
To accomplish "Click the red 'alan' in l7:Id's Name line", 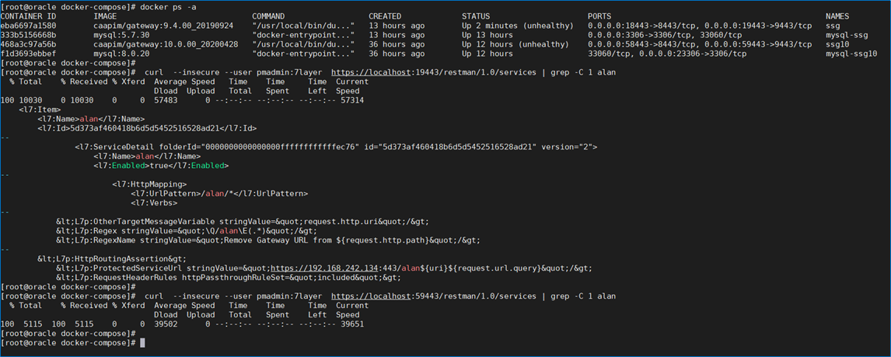I will tap(90, 119).
